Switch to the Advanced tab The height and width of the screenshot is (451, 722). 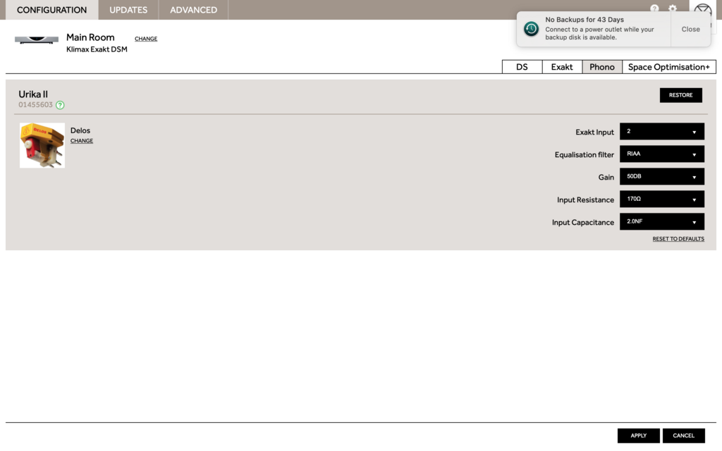coord(193,10)
